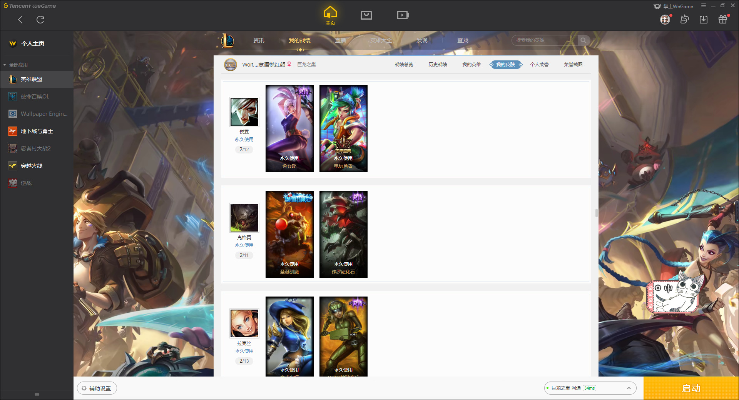This screenshot has height=400, width=739.
Task: Select 地下城与勇士 in the sidebar
Action: click(x=37, y=131)
